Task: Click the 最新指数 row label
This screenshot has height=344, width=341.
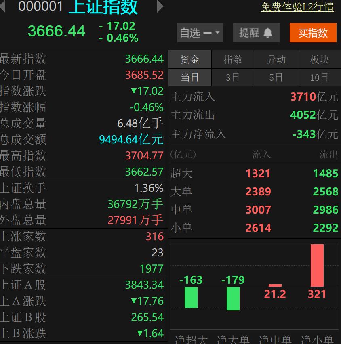Action: pyautogui.click(x=23, y=59)
